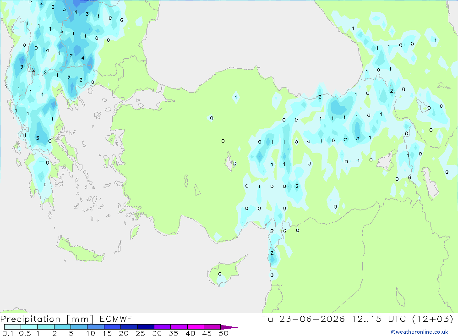Select the 40–45 mm magenta legend swatch
This screenshot has height=336, width=458.
click(196, 327)
